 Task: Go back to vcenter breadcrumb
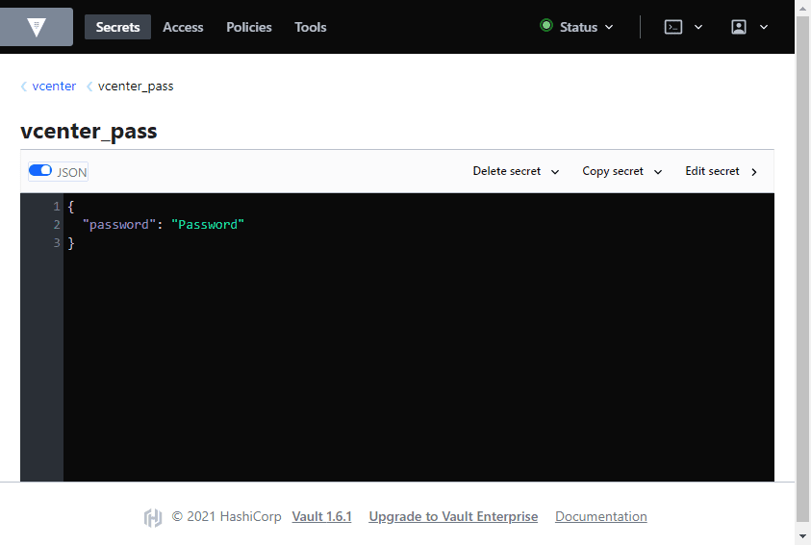click(x=54, y=87)
